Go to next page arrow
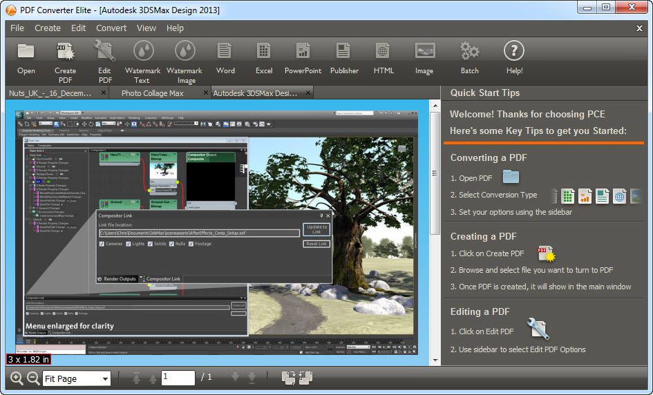 click(x=236, y=376)
